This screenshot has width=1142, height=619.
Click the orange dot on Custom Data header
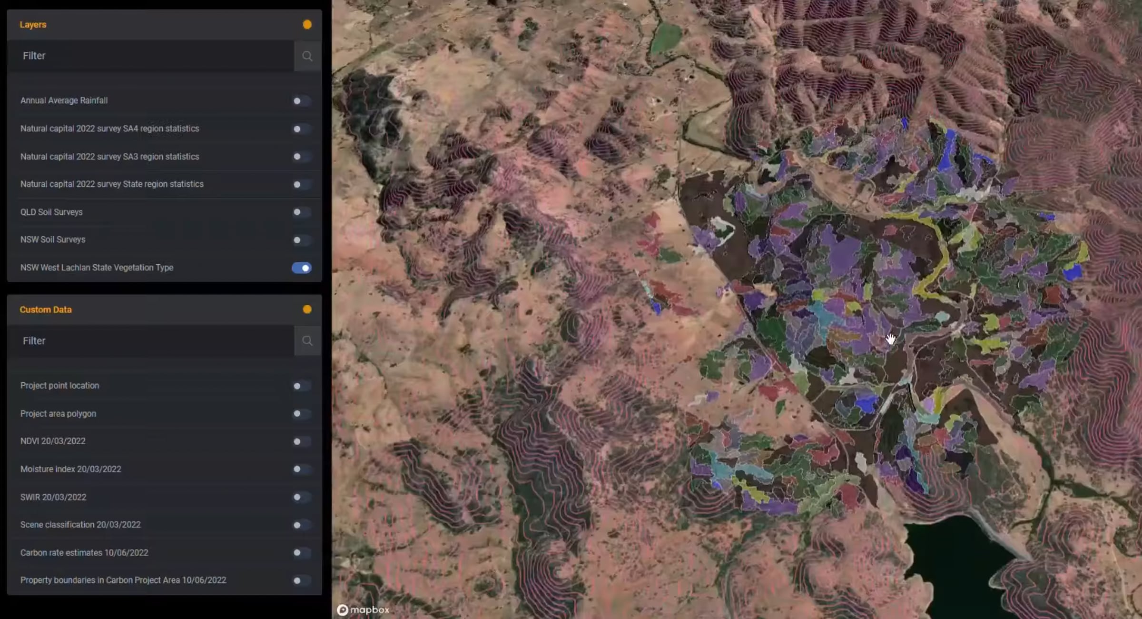307,309
